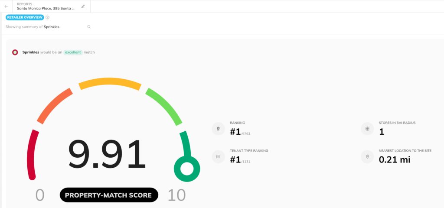Click the gauge minimum label 0

coord(40,195)
